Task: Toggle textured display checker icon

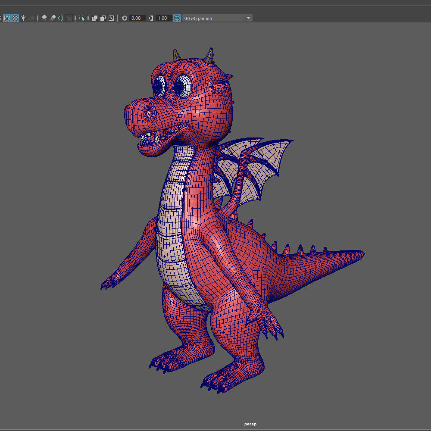Action: click(15, 18)
